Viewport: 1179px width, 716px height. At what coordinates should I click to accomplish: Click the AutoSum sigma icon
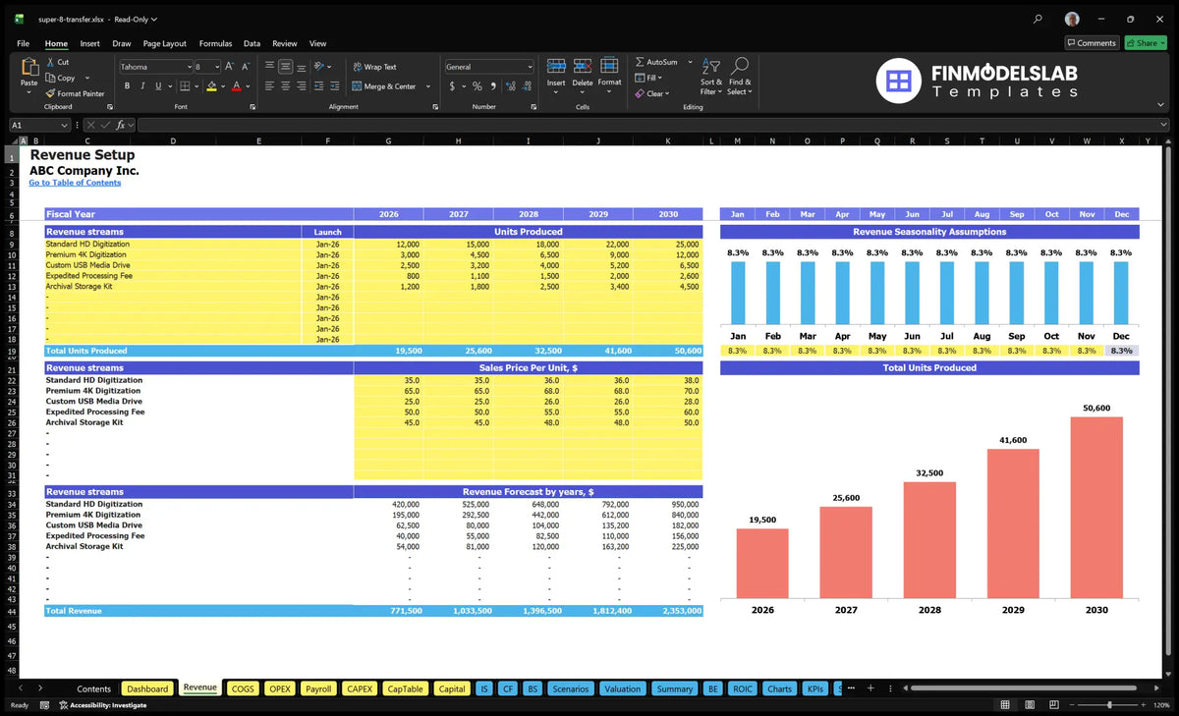(640, 62)
